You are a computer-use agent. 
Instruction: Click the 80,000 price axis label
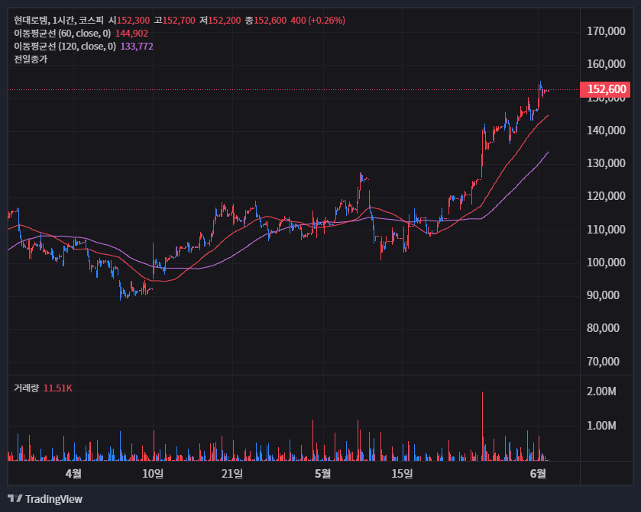point(603,328)
